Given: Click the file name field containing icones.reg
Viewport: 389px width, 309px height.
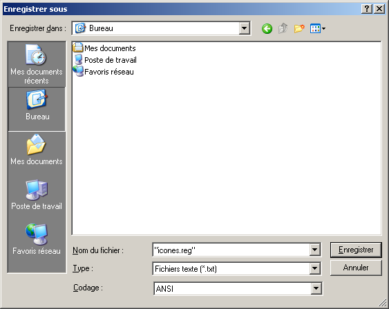Looking at the screenshot, I should pyautogui.click(x=231, y=250).
